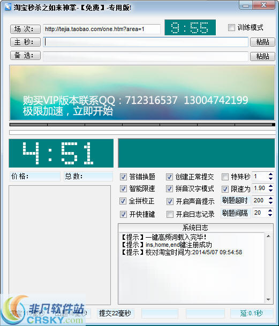
Task: Enable 开启日志记录 checkbox
Action: pos(170,214)
